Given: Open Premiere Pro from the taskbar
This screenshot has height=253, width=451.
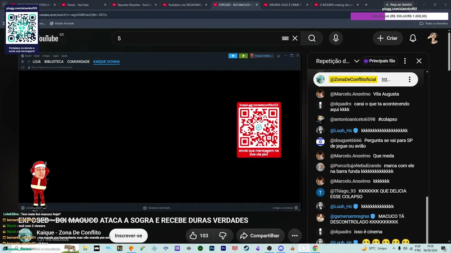Looking at the screenshot, I should pos(223,248).
